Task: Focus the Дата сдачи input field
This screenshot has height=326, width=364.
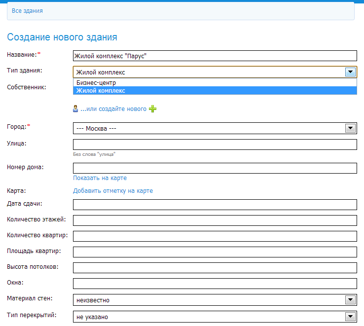Action: click(x=215, y=205)
